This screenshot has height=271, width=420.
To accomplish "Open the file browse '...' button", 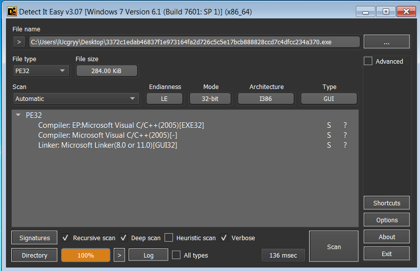I will 387,42.
